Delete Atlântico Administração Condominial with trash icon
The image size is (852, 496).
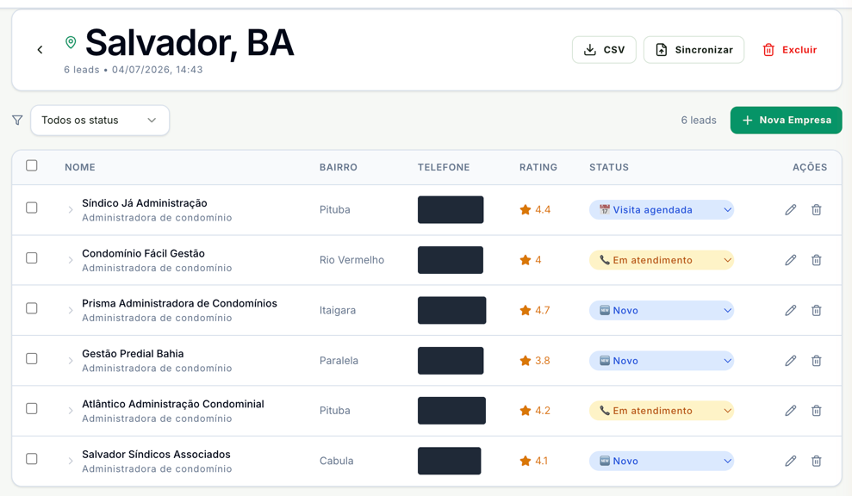click(816, 411)
